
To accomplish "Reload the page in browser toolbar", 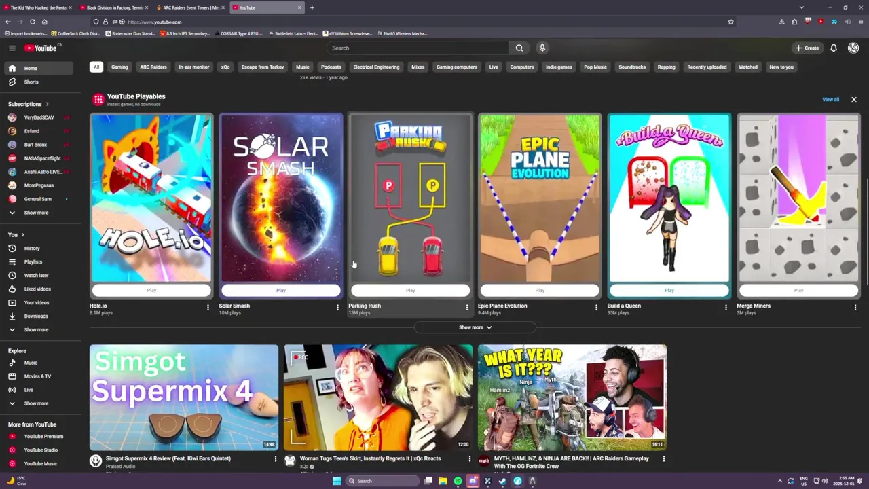I will coord(32,22).
